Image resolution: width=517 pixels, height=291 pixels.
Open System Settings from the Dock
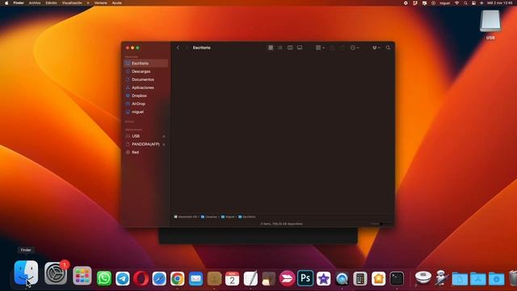[56, 273]
